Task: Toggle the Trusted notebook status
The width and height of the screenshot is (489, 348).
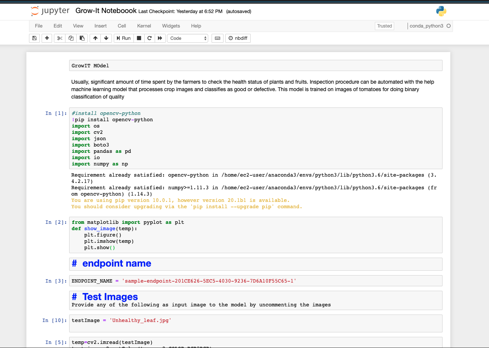Action: (x=385, y=26)
